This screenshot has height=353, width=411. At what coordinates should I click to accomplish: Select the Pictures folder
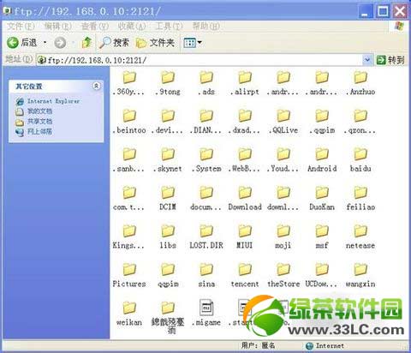(x=129, y=275)
